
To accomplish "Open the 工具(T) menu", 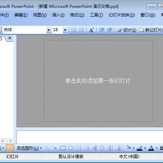I will pos(96,15).
